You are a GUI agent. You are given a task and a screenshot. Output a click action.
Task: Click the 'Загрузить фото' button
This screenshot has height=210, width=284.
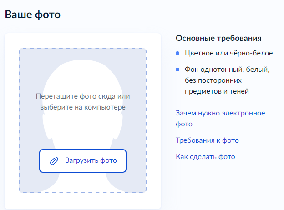(82, 161)
